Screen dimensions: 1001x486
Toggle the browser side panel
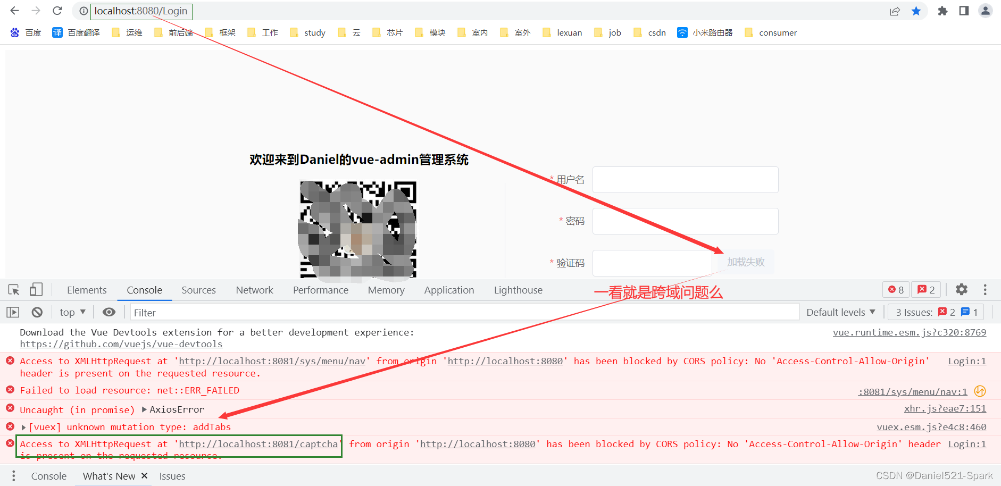click(x=964, y=11)
